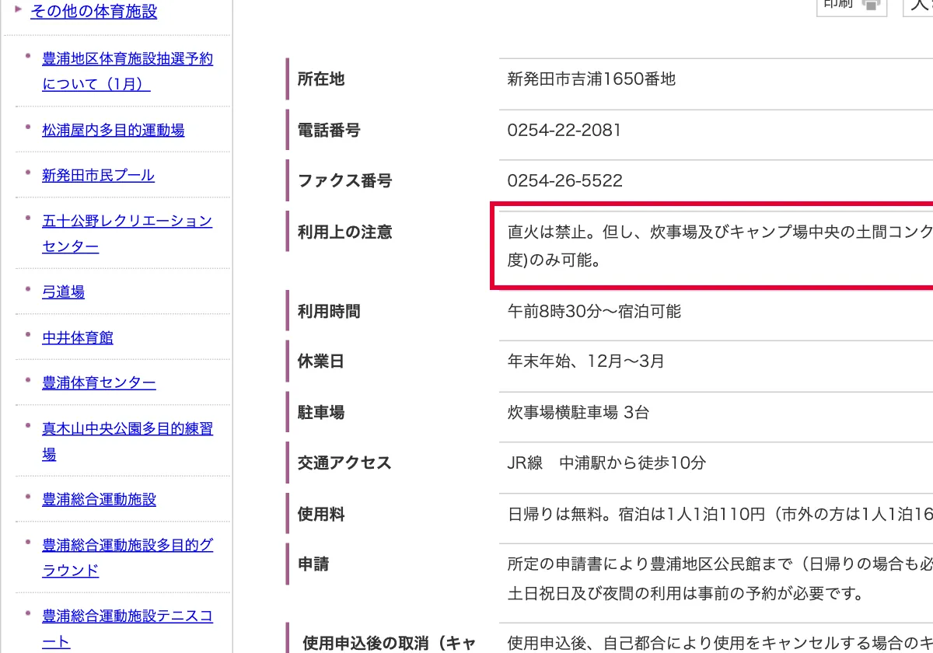Open その他の体育施設 category link
Image resolution: width=933 pixels, height=653 pixels.
[x=93, y=11]
